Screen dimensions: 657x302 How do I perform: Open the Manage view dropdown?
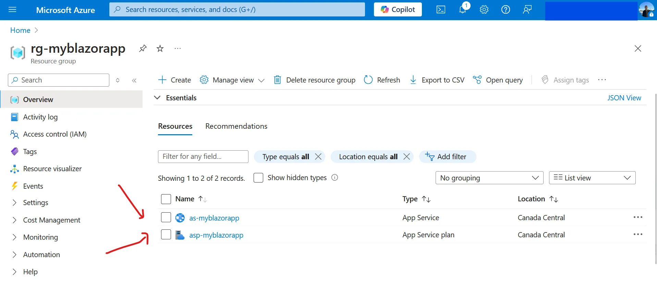tap(232, 80)
